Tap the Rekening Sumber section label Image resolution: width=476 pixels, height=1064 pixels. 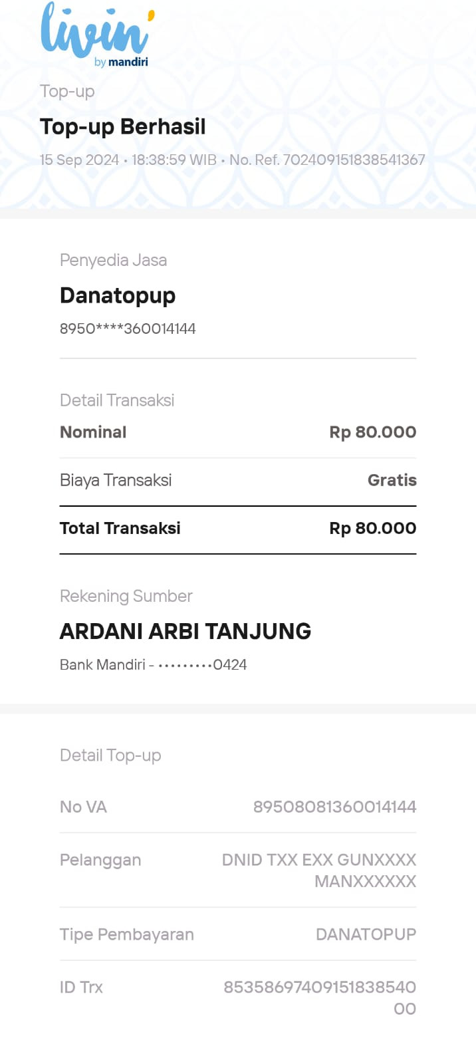(x=126, y=596)
